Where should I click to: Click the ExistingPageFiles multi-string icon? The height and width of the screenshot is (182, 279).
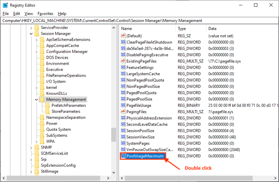coord(123,61)
